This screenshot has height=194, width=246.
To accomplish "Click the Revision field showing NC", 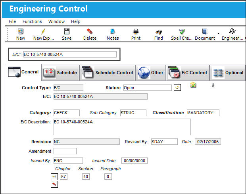I will [x=86, y=142].
